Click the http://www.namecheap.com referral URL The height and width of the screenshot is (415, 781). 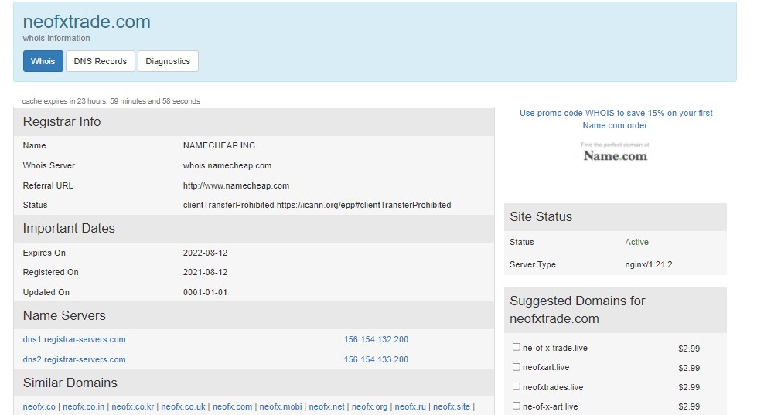pyautogui.click(x=236, y=185)
